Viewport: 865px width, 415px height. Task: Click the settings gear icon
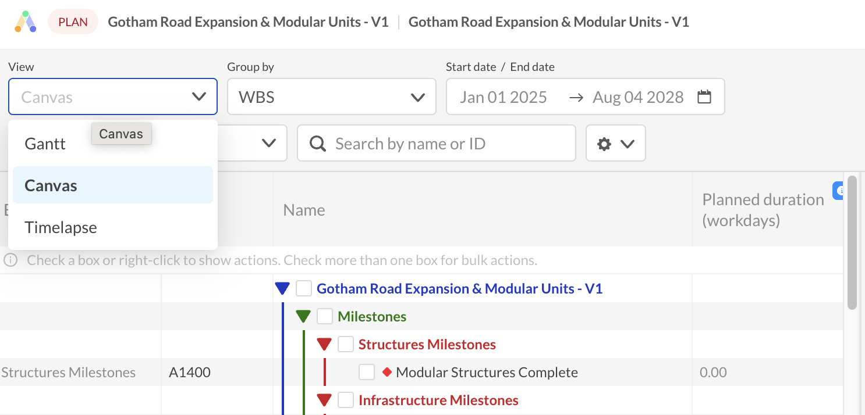click(x=604, y=144)
